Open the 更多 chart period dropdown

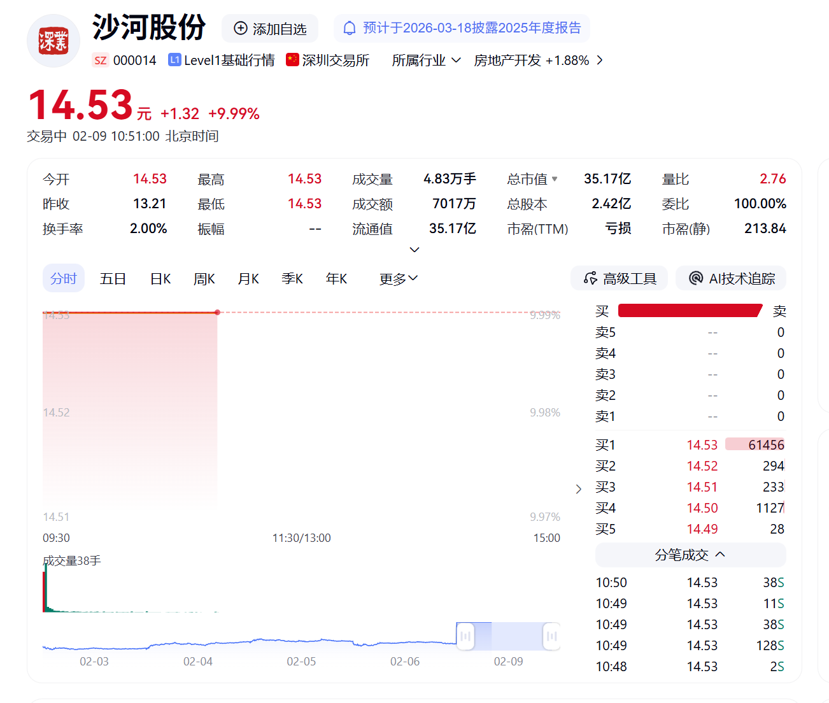[x=399, y=279]
